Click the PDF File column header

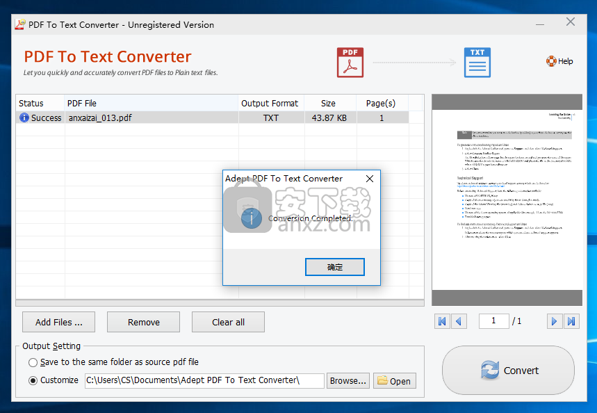151,103
